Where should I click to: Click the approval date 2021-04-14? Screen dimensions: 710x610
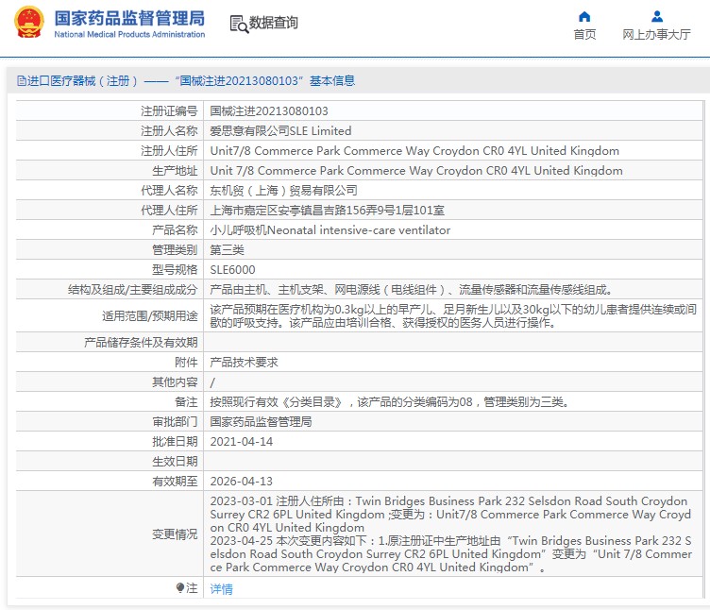241,441
